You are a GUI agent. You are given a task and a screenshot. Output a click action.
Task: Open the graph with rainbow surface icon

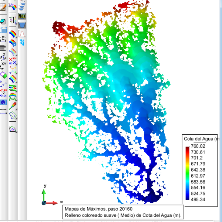pos(13,6)
